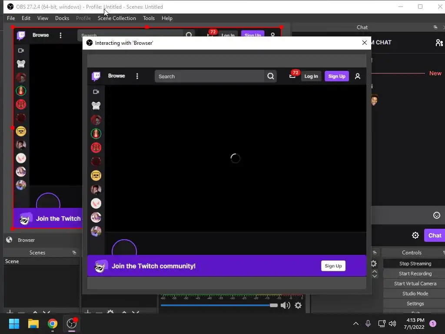Select the Browser source label
445x334 pixels.
pos(26,240)
